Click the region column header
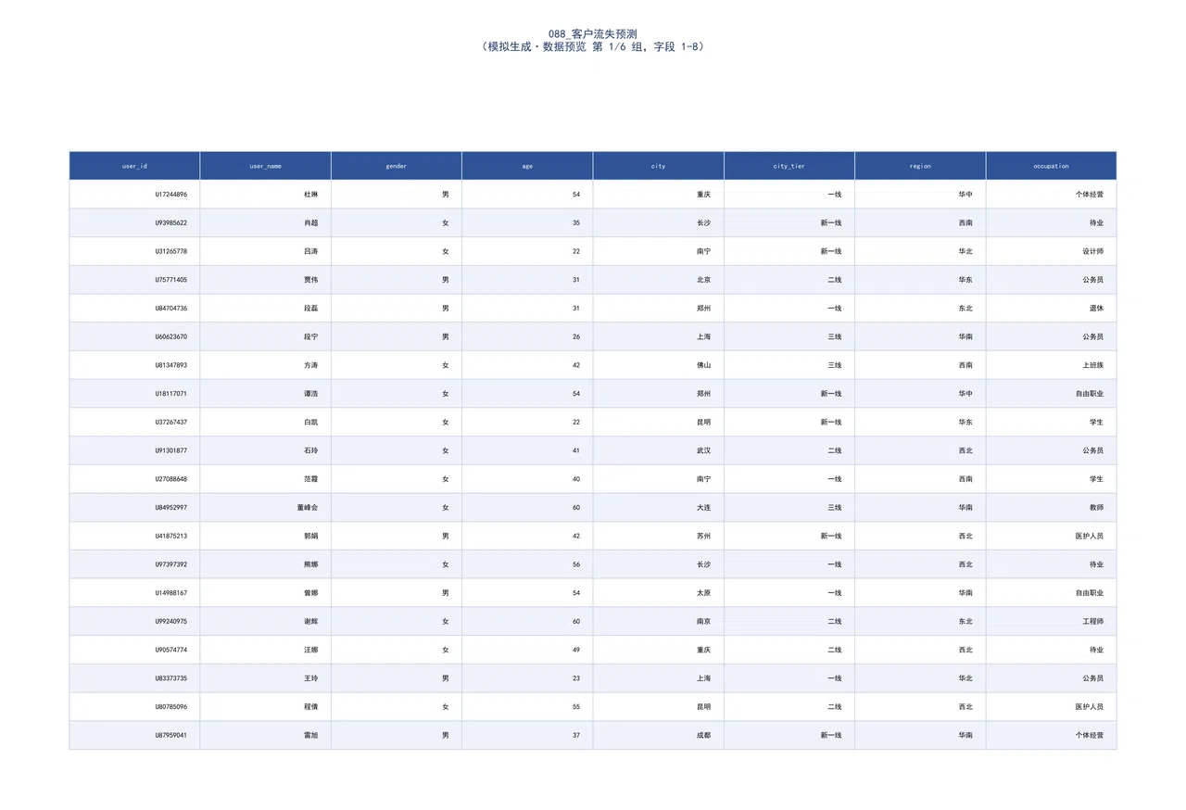1186x810 pixels. pyautogui.click(x=920, y=166)
